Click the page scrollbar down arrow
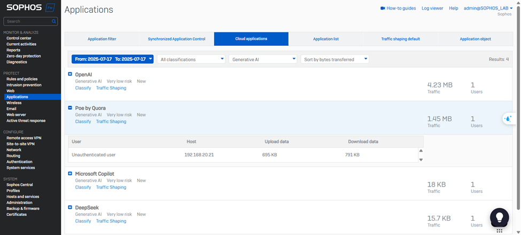This screenshot has height=235, width=521. (x=518, y=232)
